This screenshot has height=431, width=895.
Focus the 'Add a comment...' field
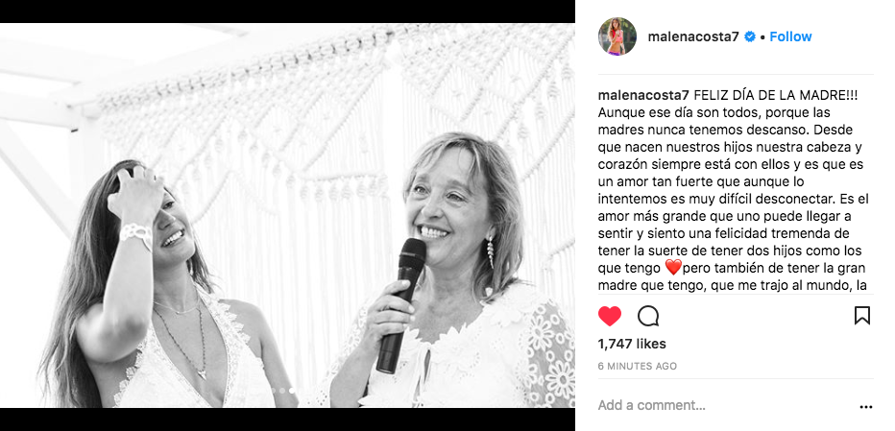coord(725,405)
